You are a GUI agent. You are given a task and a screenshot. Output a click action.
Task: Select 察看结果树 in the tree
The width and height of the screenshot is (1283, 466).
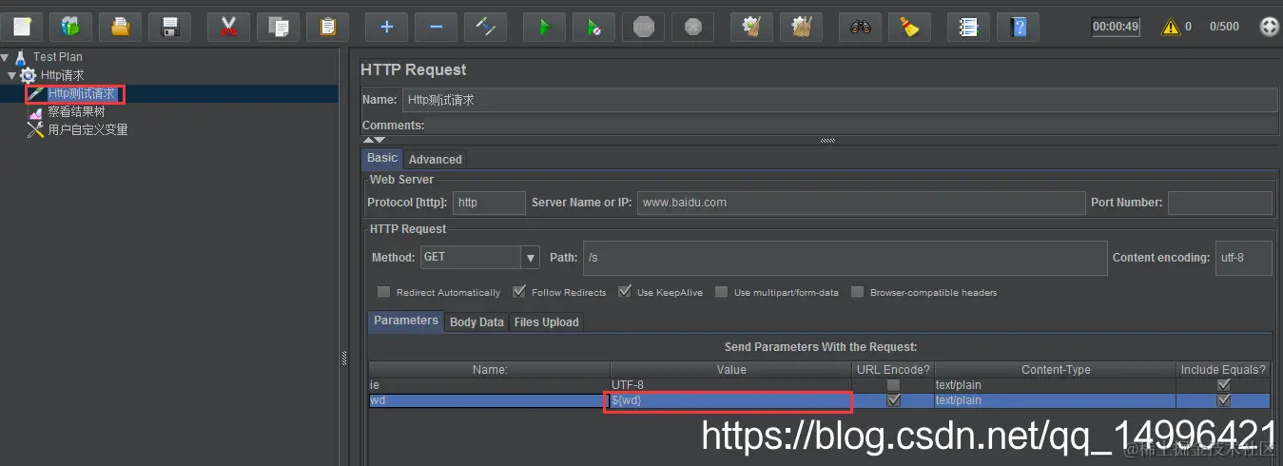(76, 112)
